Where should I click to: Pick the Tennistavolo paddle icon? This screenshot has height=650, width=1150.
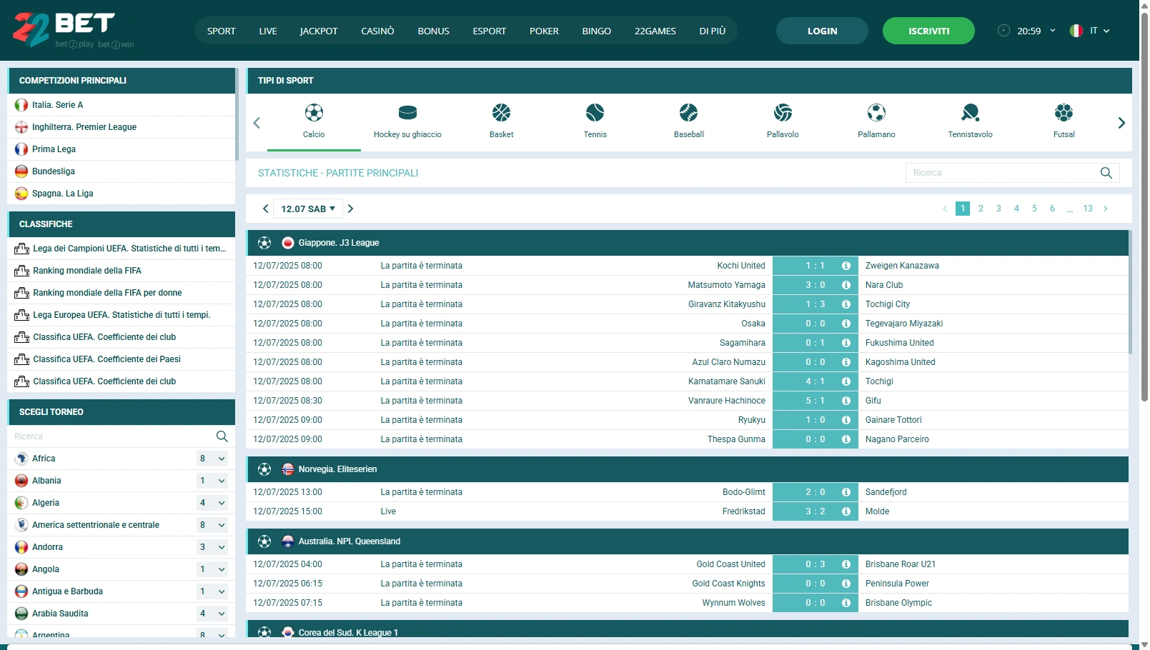(970, 113)
